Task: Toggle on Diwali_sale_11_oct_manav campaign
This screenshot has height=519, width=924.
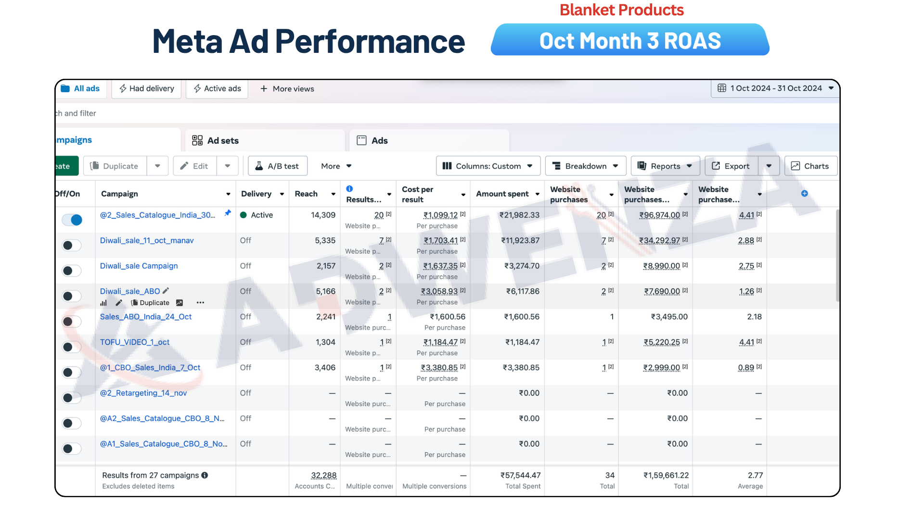Action: click(x=72, y=245)
